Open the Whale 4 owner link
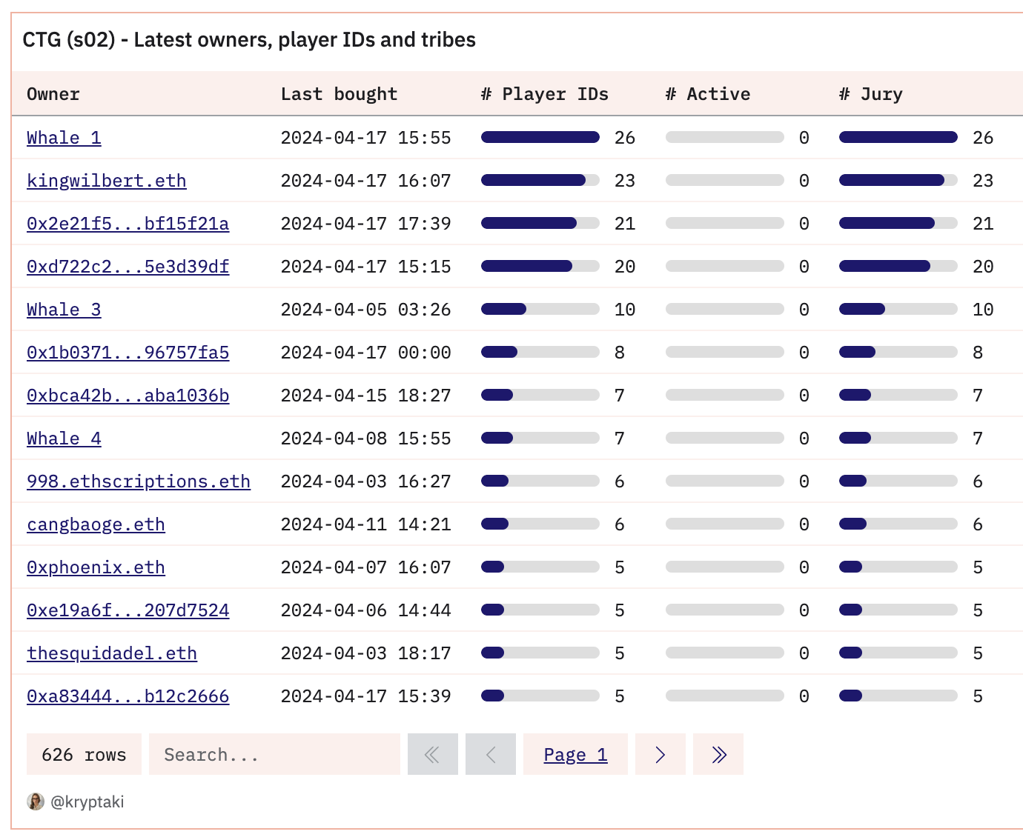 click(64, 439)
